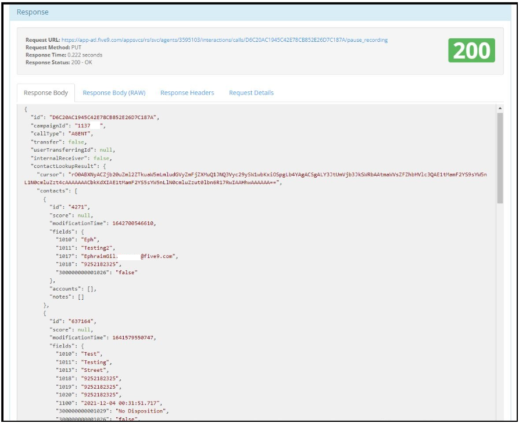Select modificationTime value 1642700546610
Screen dimensions: 519x423
133,224
